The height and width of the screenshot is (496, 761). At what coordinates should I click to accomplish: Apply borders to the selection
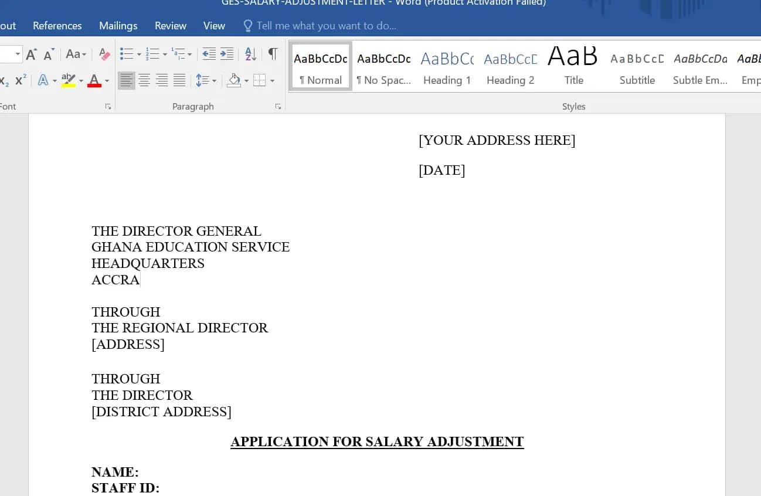coord(260,80)
